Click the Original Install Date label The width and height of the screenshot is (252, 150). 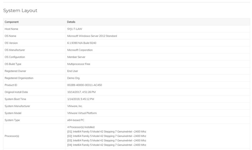(16, 92)
